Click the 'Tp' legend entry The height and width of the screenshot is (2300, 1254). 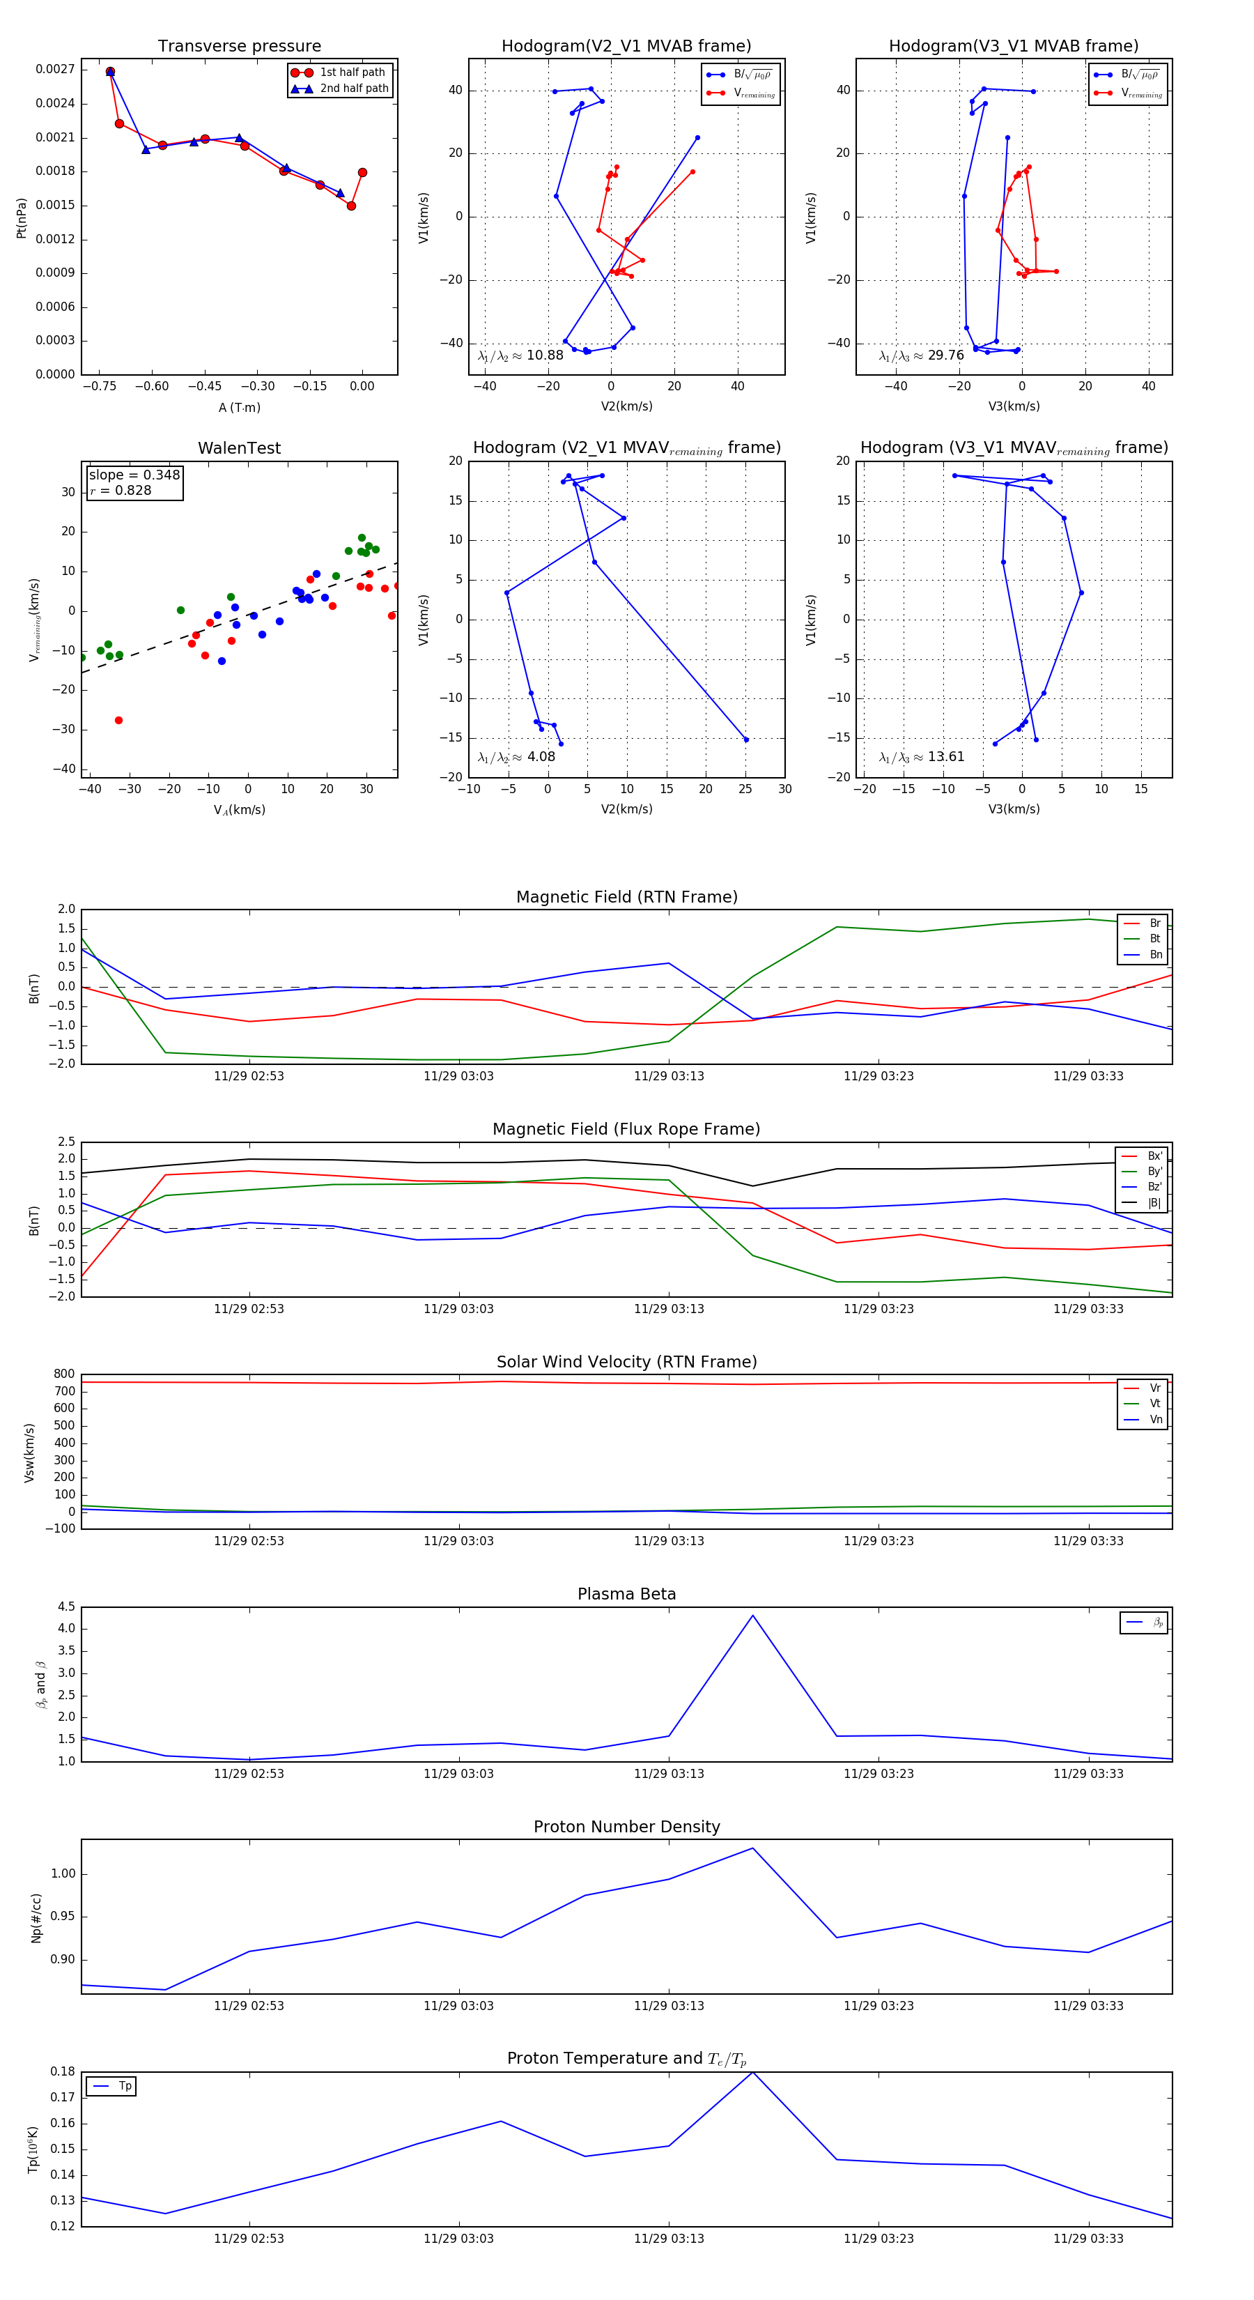(112, 2086)
